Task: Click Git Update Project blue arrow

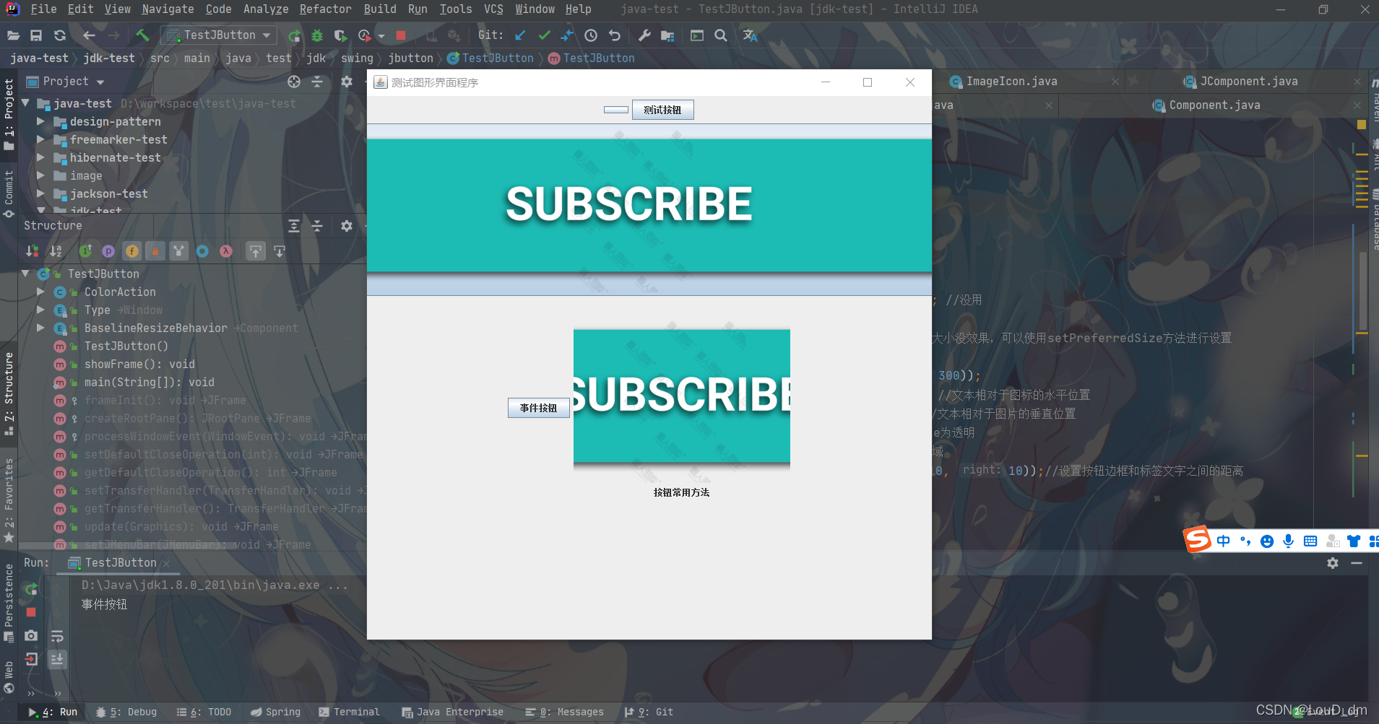Action: (520, 35)
